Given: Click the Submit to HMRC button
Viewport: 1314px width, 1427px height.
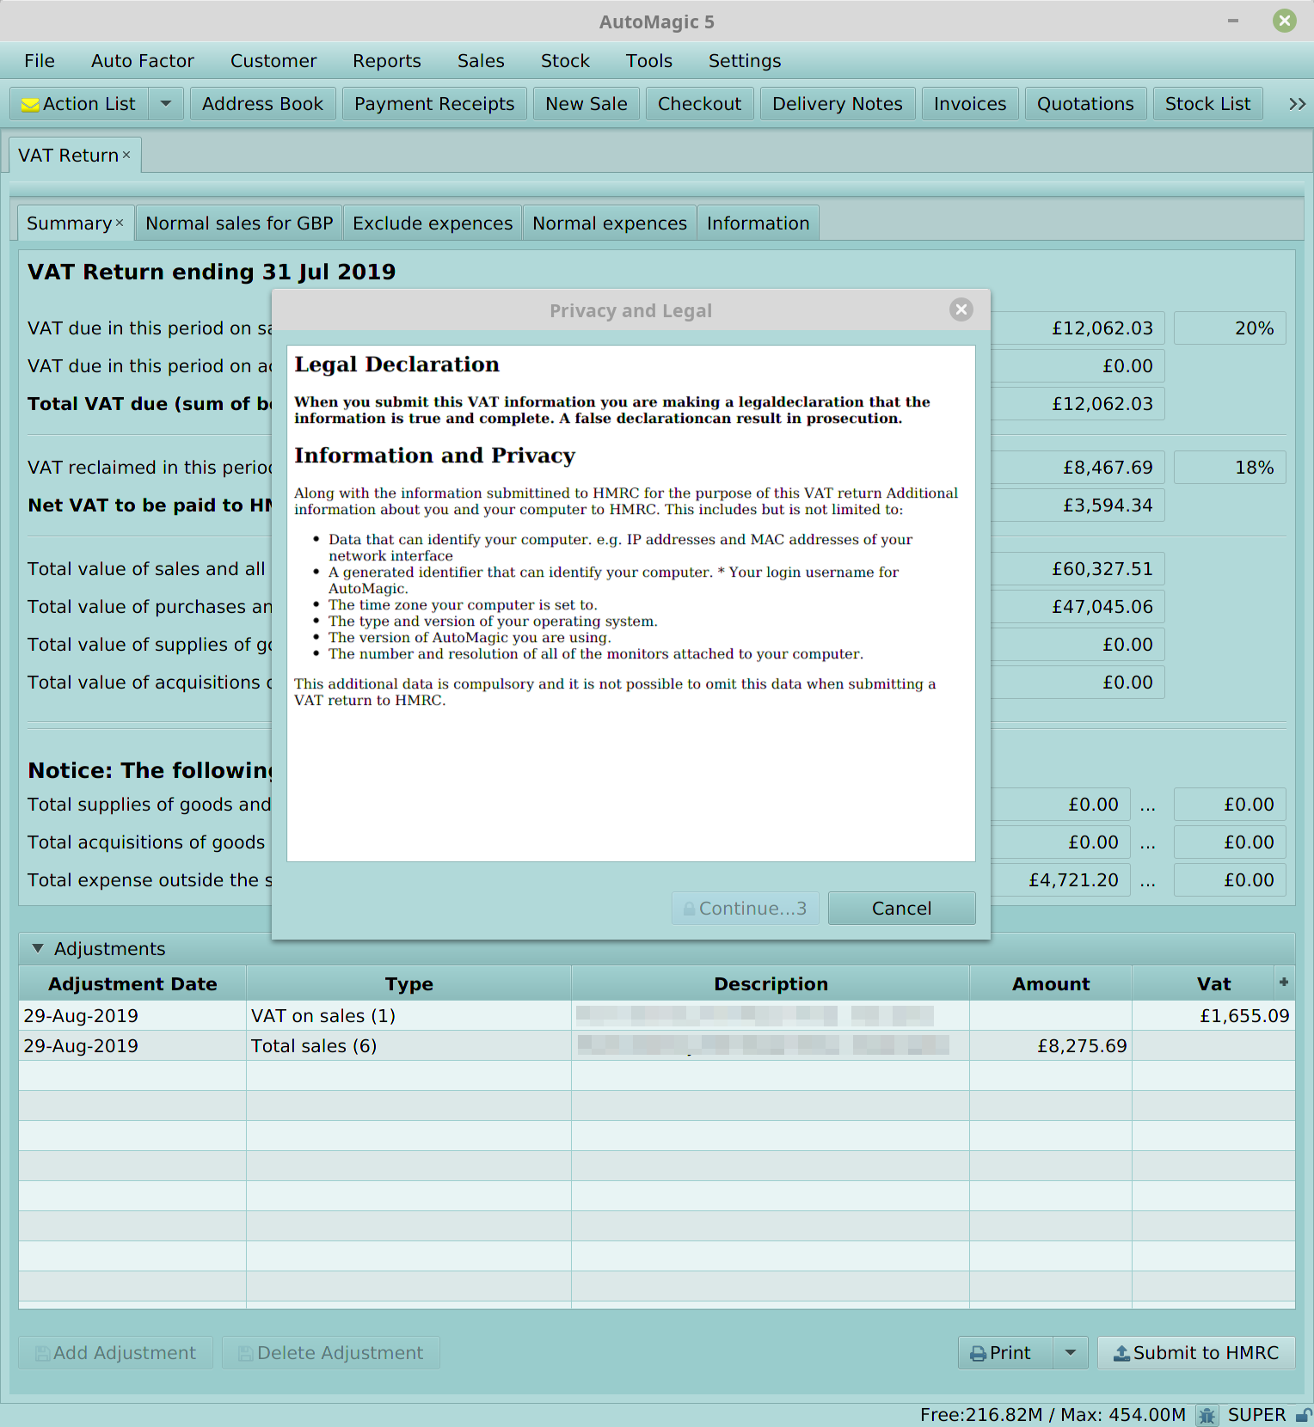Looking at the screenshot, I should 1196,1352.
